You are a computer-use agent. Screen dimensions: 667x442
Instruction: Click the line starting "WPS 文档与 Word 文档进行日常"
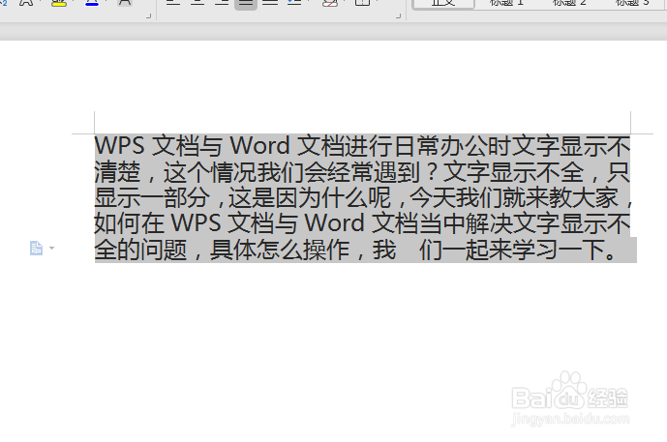pyautogui.click(x=362, y=146)
